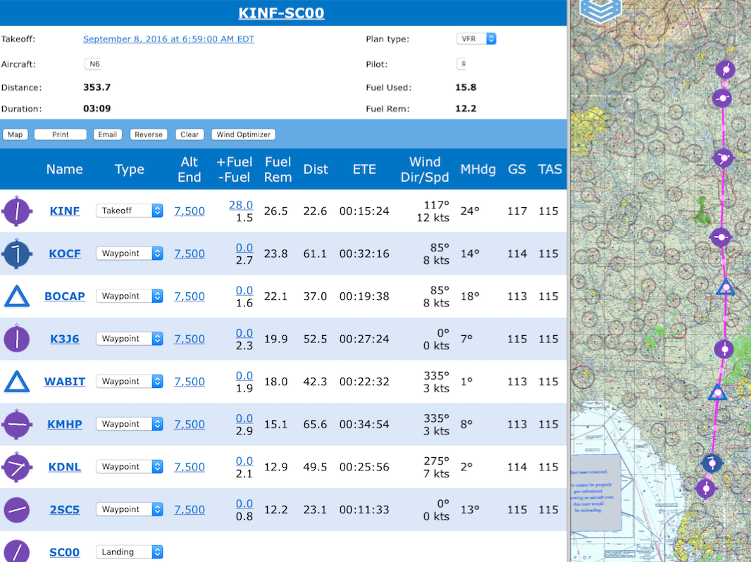
Task: Click the SC00 airport waypoint icon
Action: coord(17,551)
